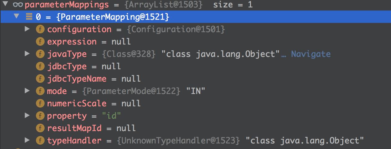The image size is (391, 149).
Task: Click the field icon next to jdbcType
Action: click(x=40, y=66)
